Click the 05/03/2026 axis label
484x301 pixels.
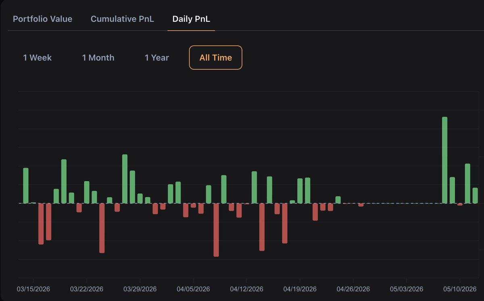point(407,289)
